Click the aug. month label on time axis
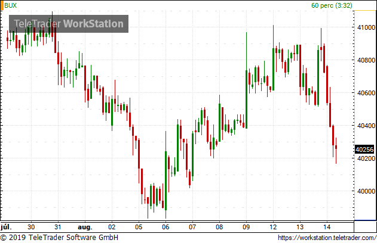377x243 pixels. 85,227
